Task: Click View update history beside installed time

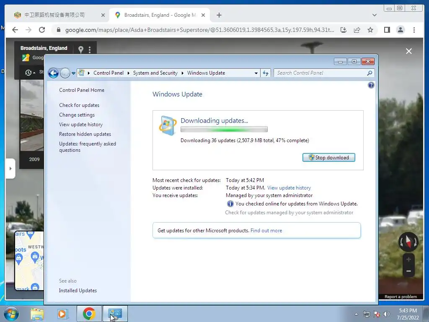Action: (289, 188)
